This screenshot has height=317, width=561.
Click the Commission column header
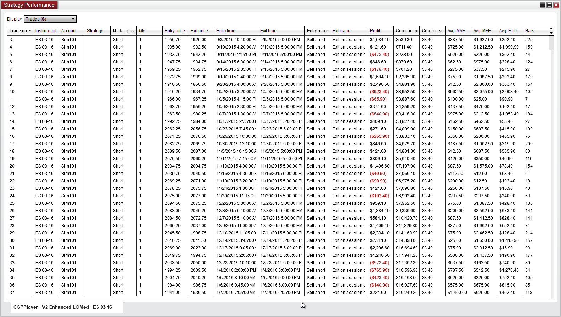(432, 31)
